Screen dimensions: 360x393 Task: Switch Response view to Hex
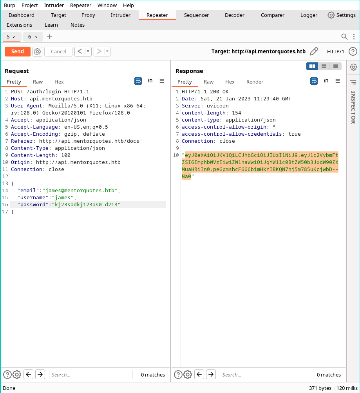230,82
